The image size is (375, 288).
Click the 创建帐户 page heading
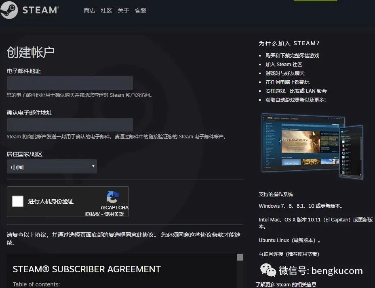(x=31, y=52)
